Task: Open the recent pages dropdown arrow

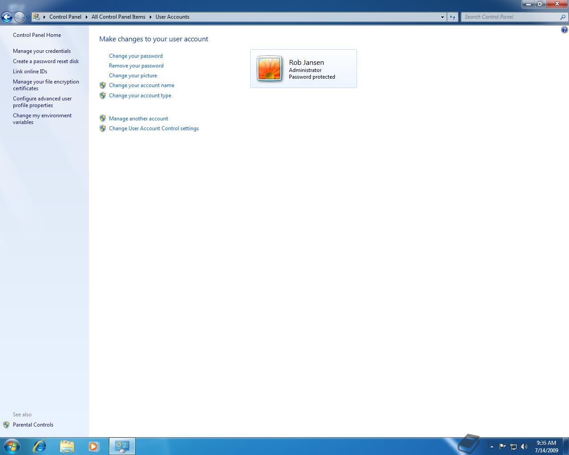Action: pyautogui.click(x=28, y=17)
